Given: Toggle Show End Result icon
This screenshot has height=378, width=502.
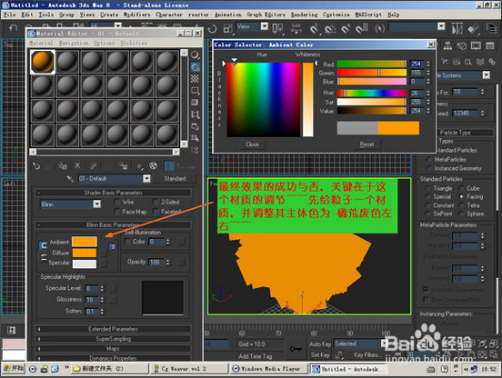Looking at the screenshot, I should coord(169,165).
